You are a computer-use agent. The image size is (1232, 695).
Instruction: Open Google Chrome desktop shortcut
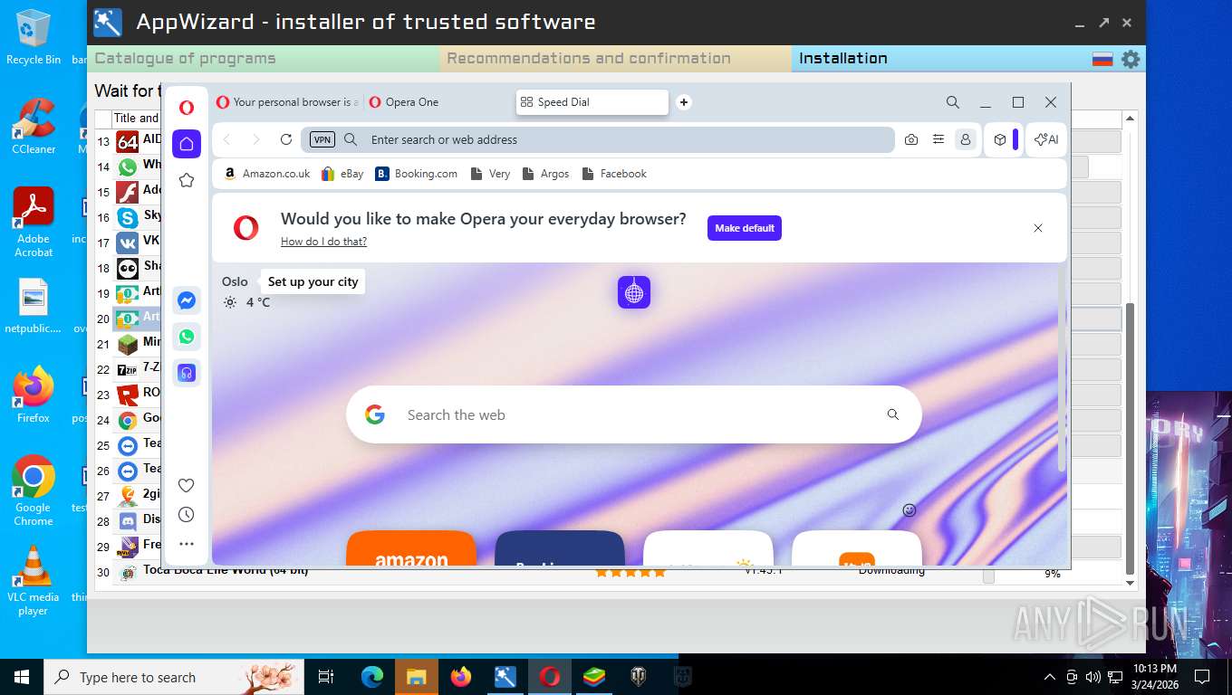(x=34, y=490)
